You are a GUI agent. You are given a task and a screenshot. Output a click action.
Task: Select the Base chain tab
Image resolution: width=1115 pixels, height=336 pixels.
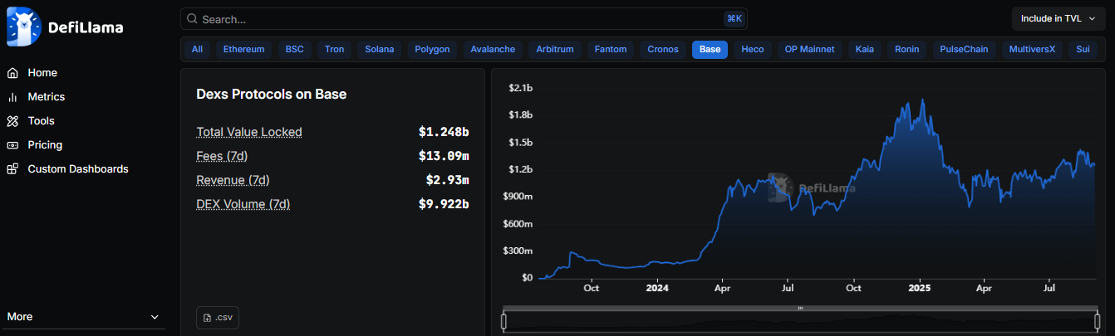710,50
